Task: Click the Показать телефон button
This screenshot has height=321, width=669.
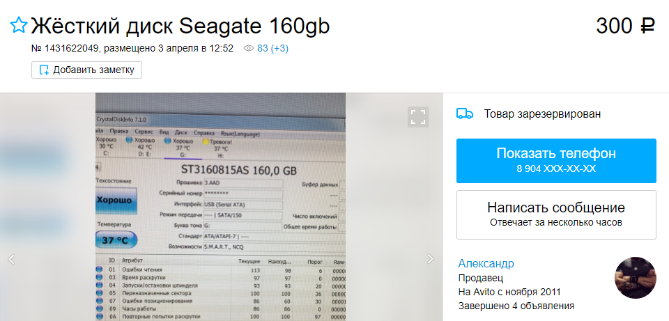Action: pos(556,161)
